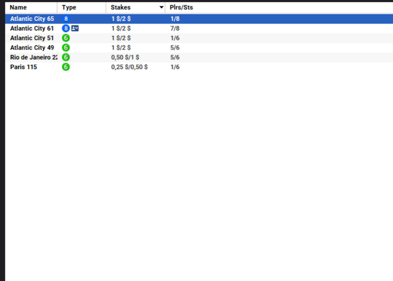393x281 pixels.
Task: Click the 5/6 players cell for Rio de Janeiro
Action: pyautogui.click(x=175, y=57)
